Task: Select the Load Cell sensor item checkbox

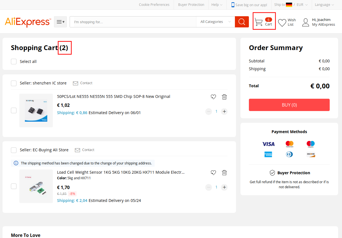Action: [x=14, y=186]
